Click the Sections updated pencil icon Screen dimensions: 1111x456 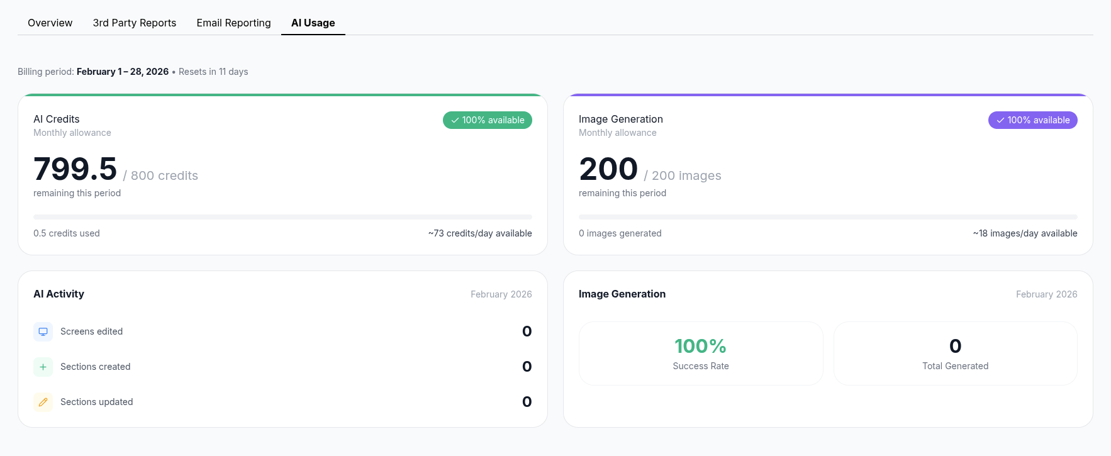tap(43, 402)
